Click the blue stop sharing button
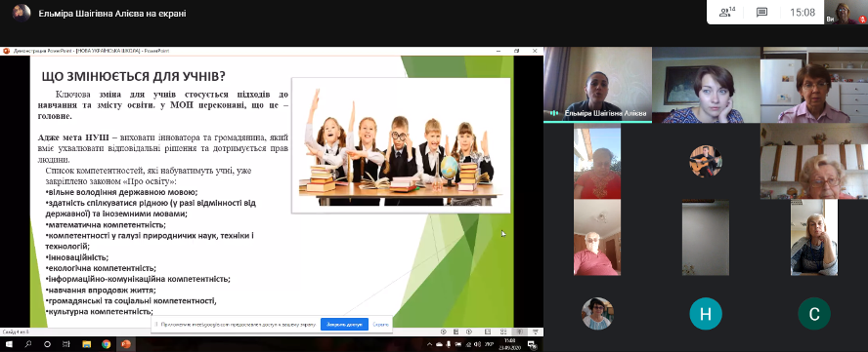 point(344,325)
